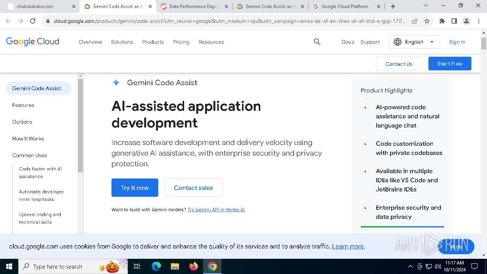Screen dimensions: 487x274
Task: Close the chukulukuku.com tab
Action: [73, 6]
